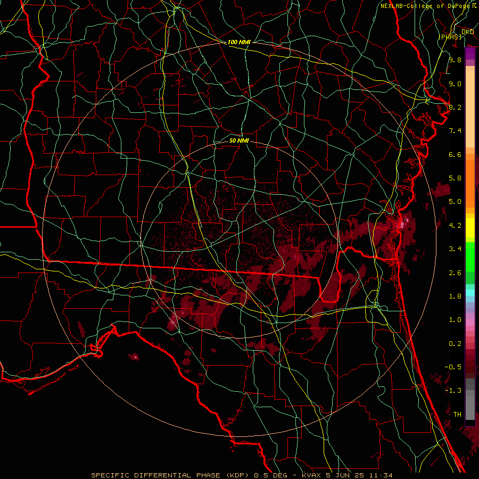Image resolution: width=479 pixels, height=479 pixels.
Task: Click the small logo after DuPage
Action: [474, 6]
